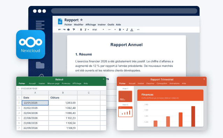Redo the action in Rapport toolbar

tap(64, 30)
